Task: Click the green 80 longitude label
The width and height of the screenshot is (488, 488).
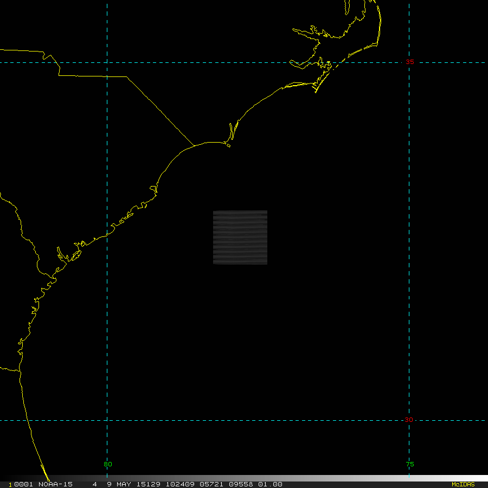Action: click(x=108, y=464)
